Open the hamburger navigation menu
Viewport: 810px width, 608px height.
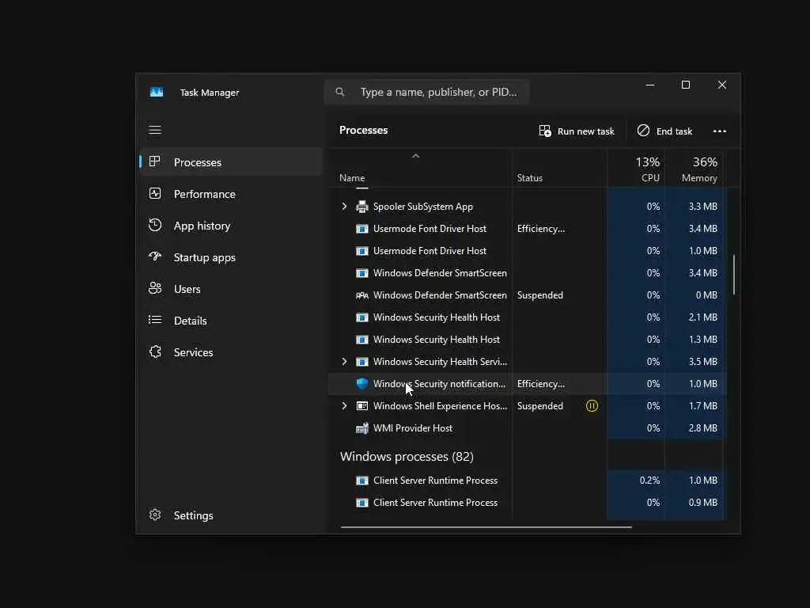[x=155, y=130]
